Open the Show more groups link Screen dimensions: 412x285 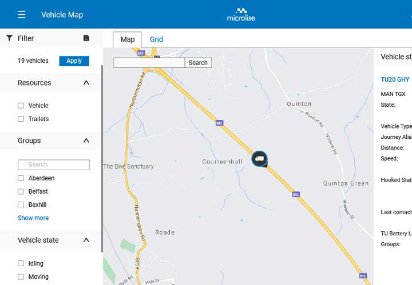tap(33, 218)
